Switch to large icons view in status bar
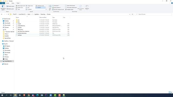The height and width of the screenshot is (97, 173). coord(172,92)
